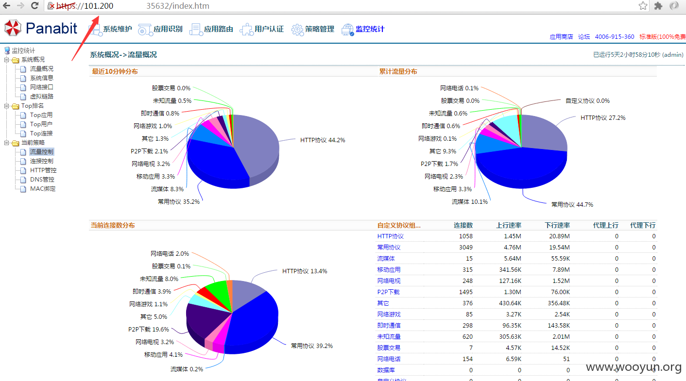Collapse the Top排名 folder
Screen dimensions: 686x381
[6, 106]
